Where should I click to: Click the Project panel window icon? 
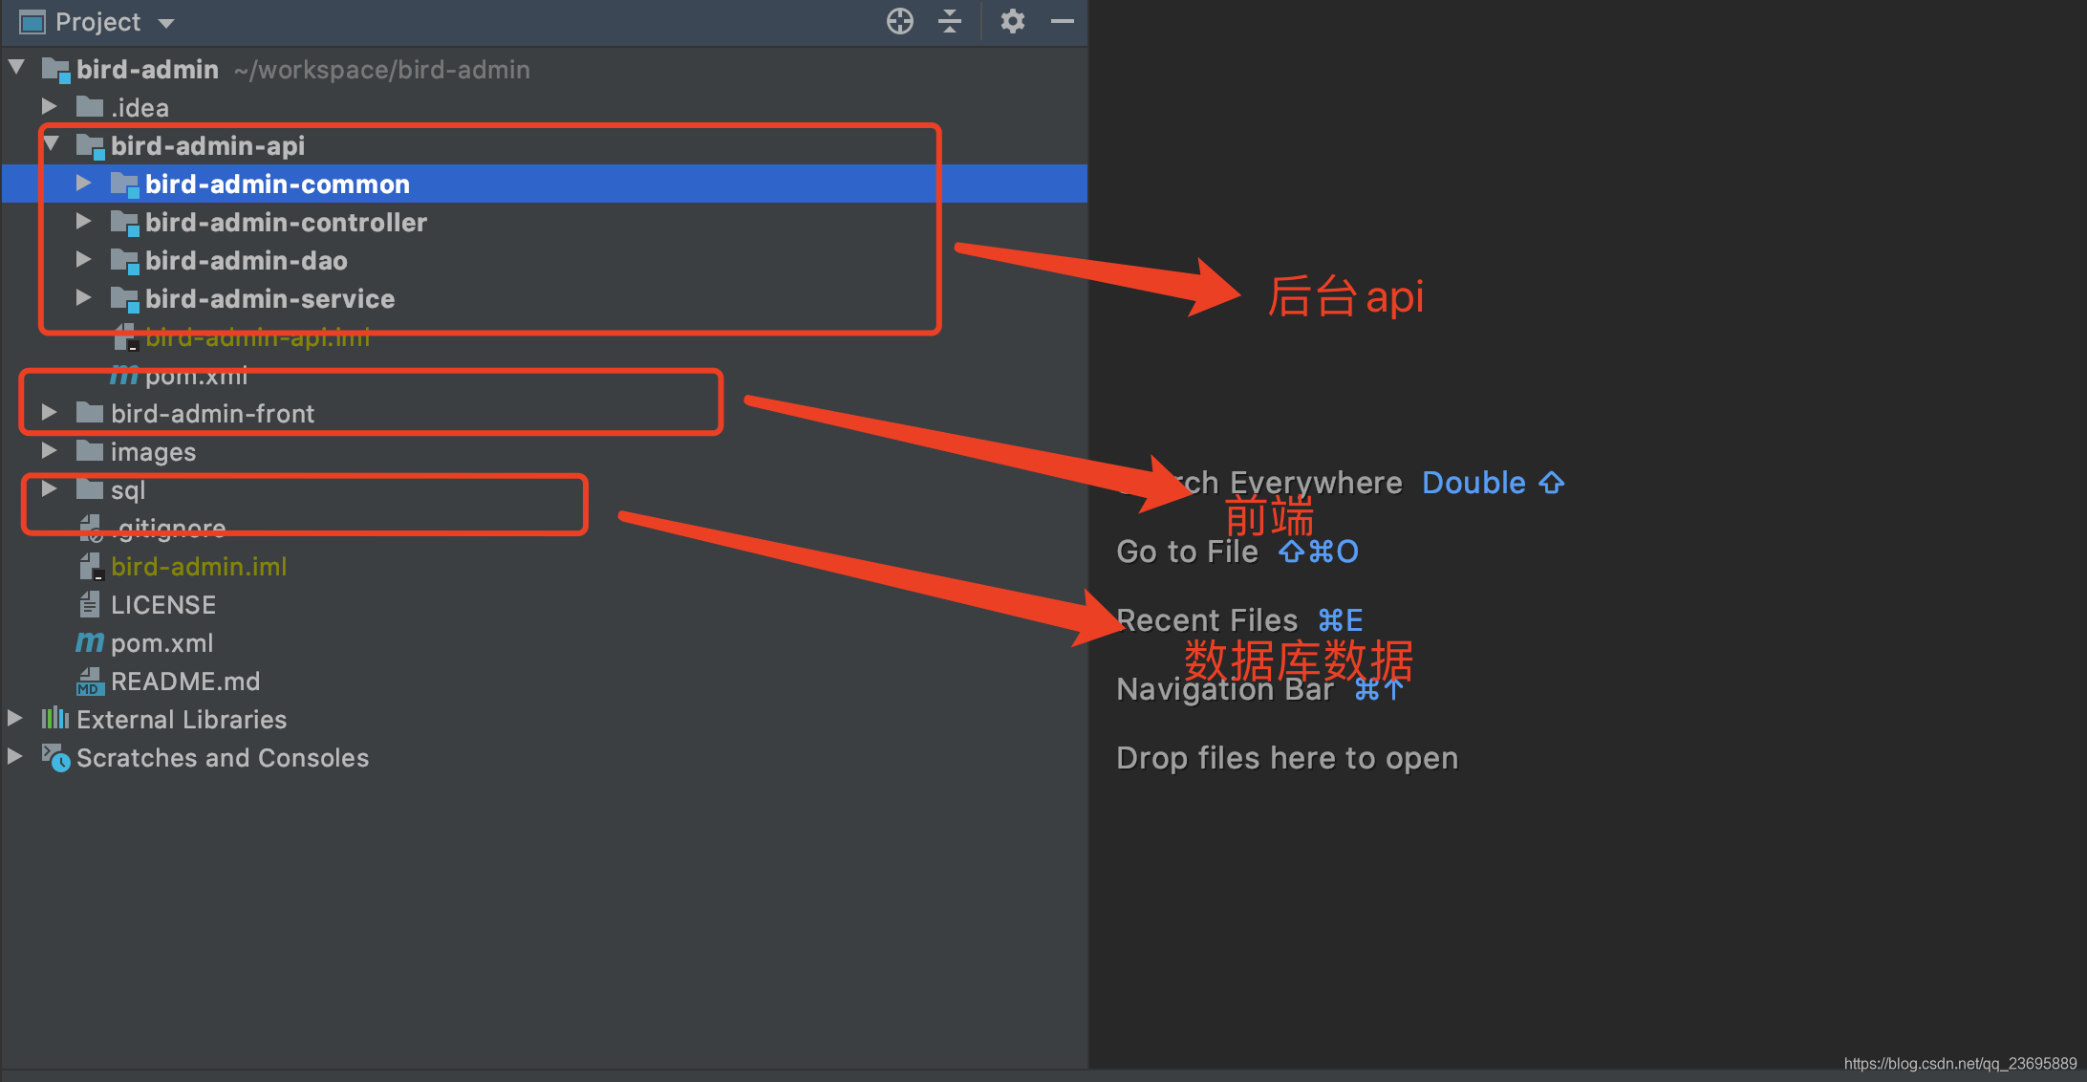(32, 21)
